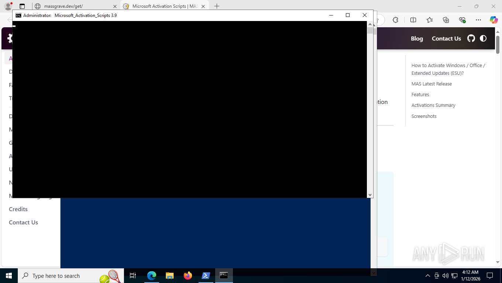Click the command prompt title bar icon
The image size is (502, 283).
click(18, 15)
